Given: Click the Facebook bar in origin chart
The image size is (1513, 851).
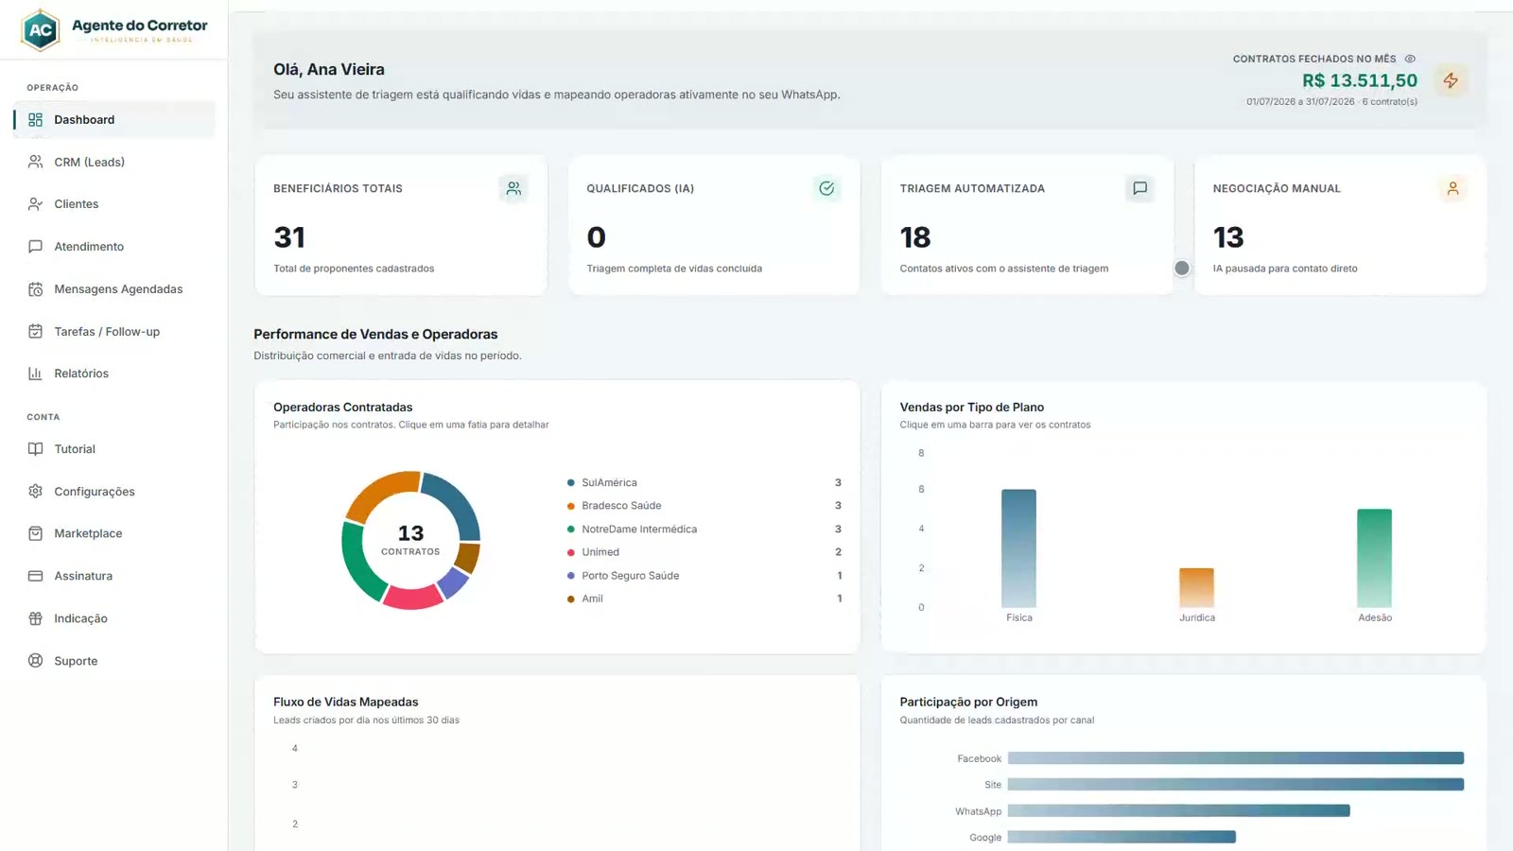Looking at the screenshot, I should (x=1236, y=758).
